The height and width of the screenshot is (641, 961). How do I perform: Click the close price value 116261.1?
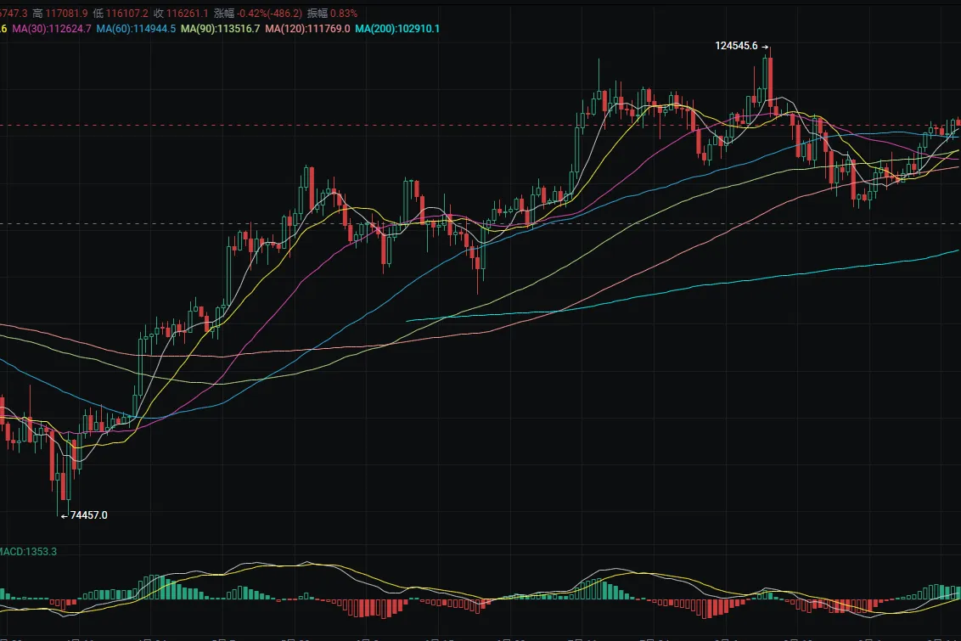[188, 14]
